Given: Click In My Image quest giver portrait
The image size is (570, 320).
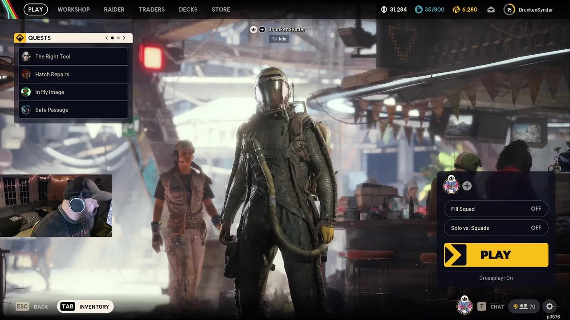Looking at the screenshot, I should (26, 92).
